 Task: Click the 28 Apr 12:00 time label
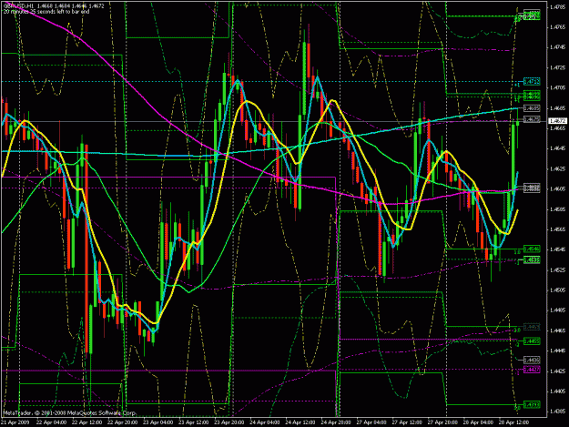click(x=514, y=422)
